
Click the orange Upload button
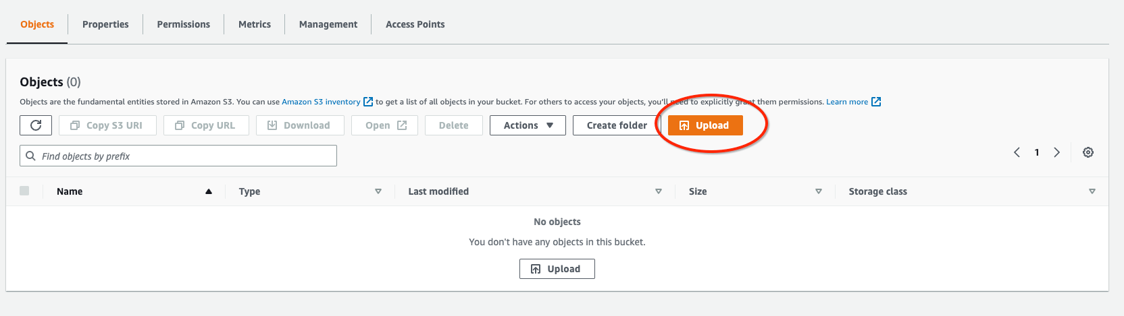(705, 125)
